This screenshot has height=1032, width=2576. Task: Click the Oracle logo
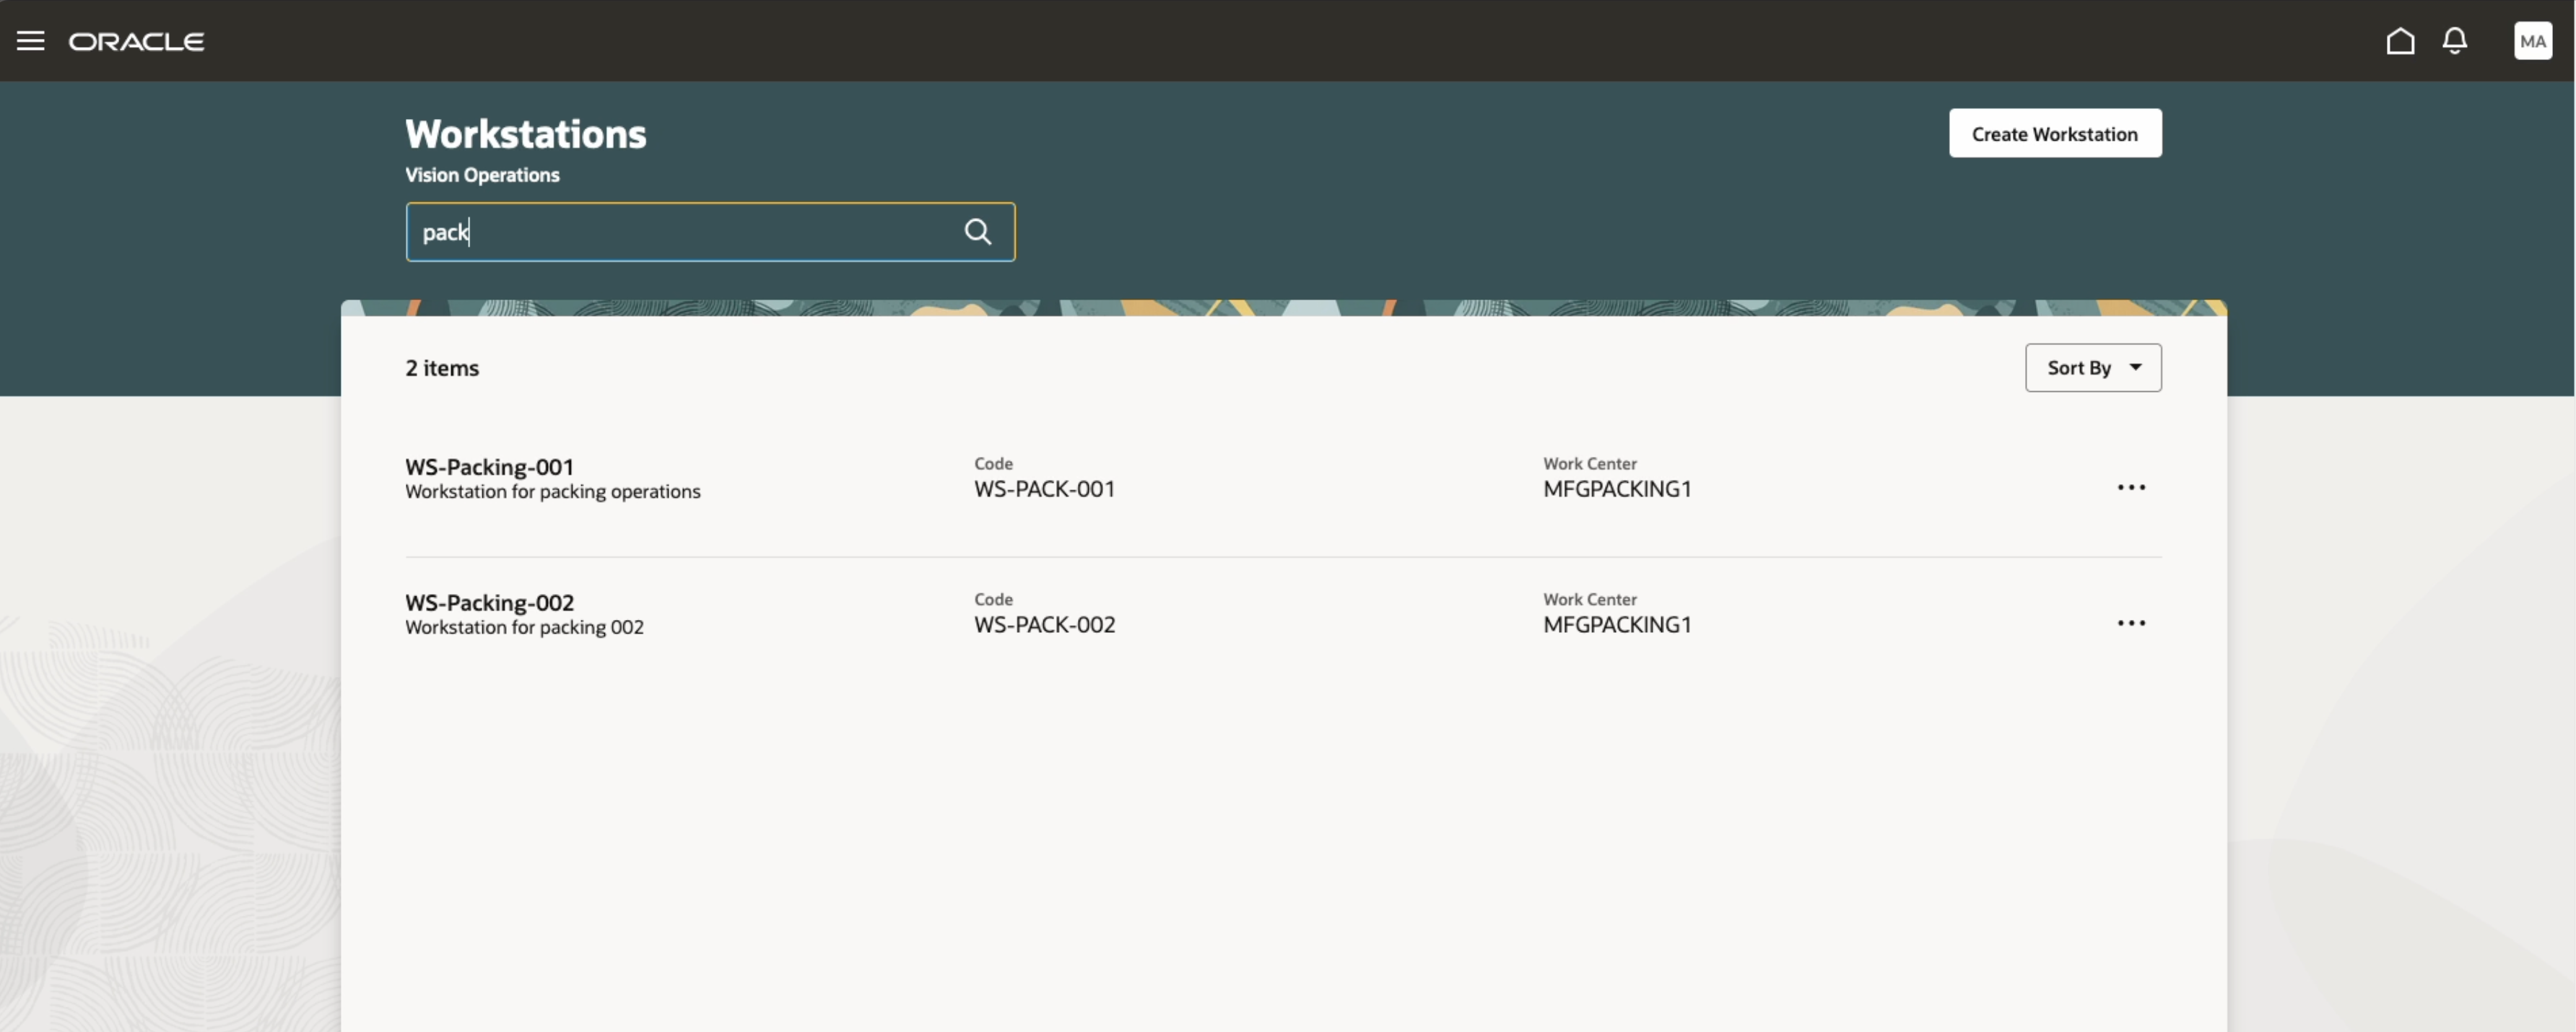pos(137,42)
